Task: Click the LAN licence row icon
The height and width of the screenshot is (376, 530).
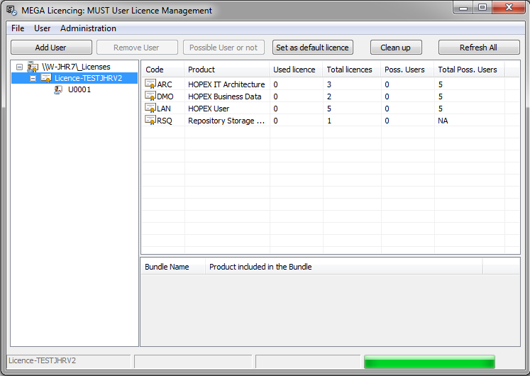Action: click(150, 109)
